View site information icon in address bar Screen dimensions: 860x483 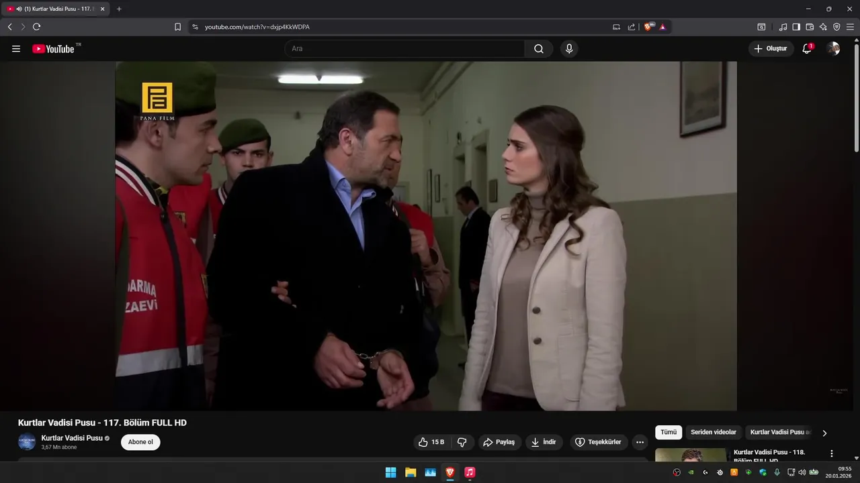tap(196, 27)
